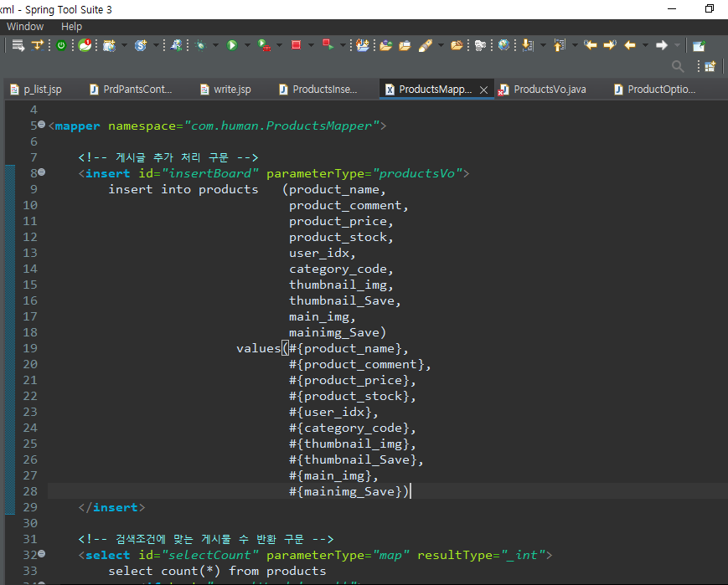Screen dimensions: 728x585
Task: Switch to the ProductsVo.java tab
Action: point(549,90)
